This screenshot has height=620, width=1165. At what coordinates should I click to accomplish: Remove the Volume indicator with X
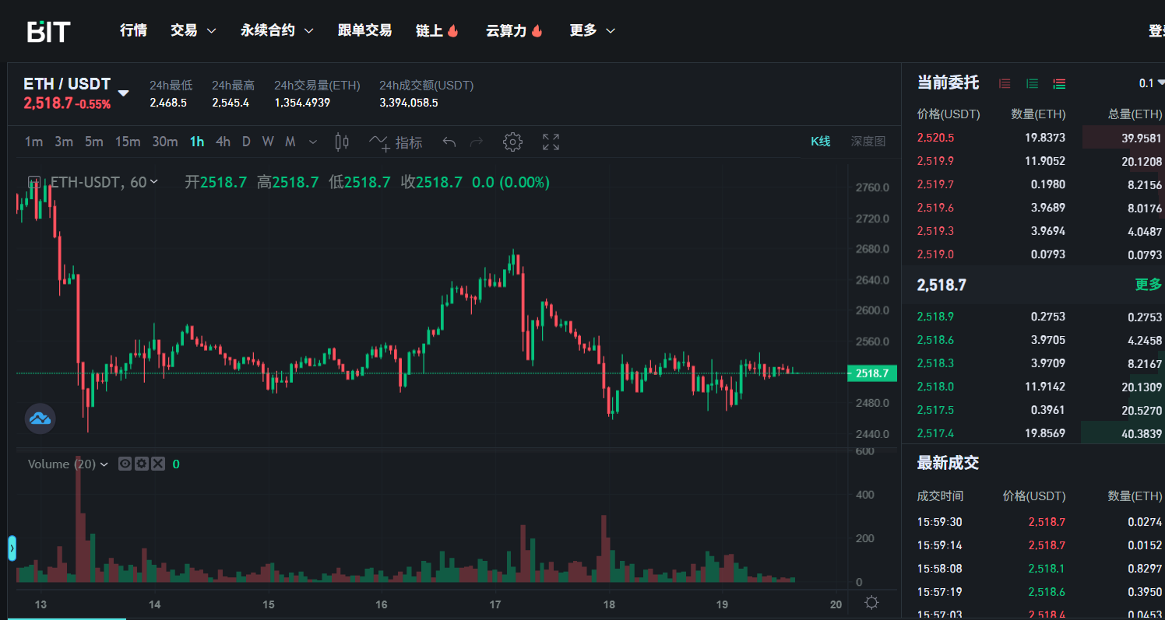point(157,464)
